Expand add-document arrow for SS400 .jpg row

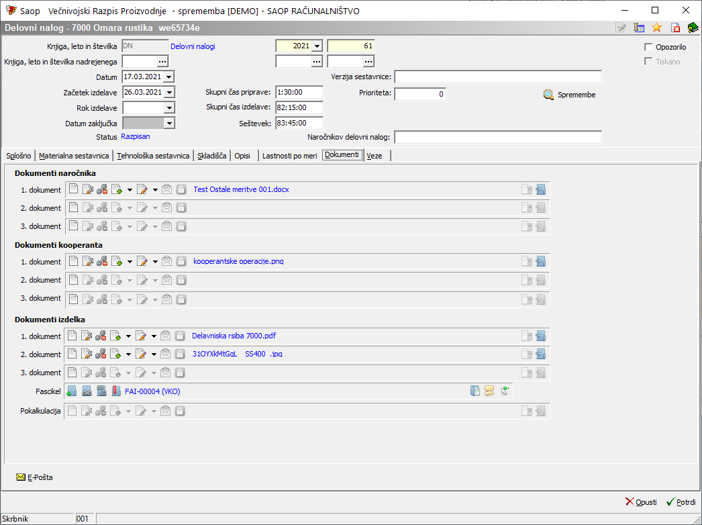128,354
